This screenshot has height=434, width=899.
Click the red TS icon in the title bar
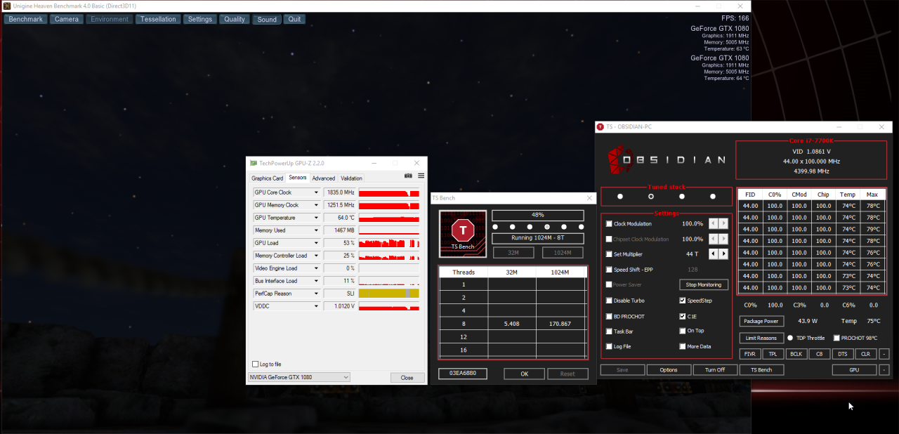pos(601,127)
